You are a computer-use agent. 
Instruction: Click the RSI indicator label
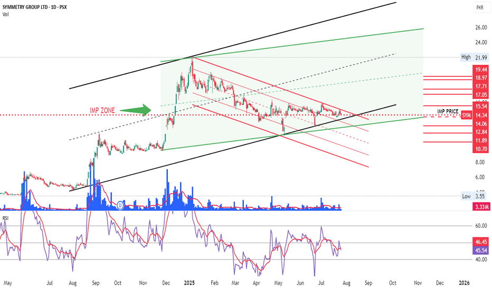[x=5, y=218]
